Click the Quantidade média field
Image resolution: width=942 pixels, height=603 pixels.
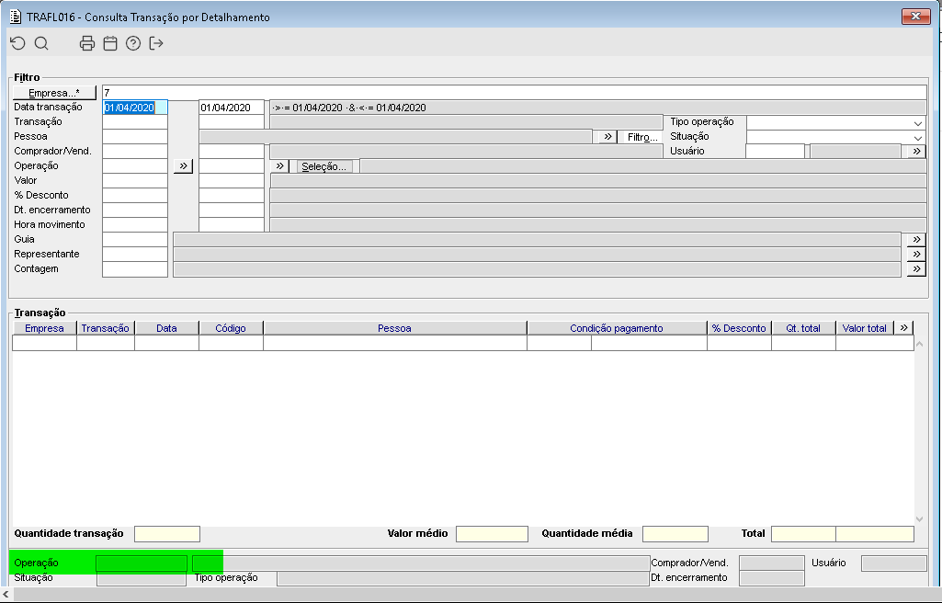675,533
